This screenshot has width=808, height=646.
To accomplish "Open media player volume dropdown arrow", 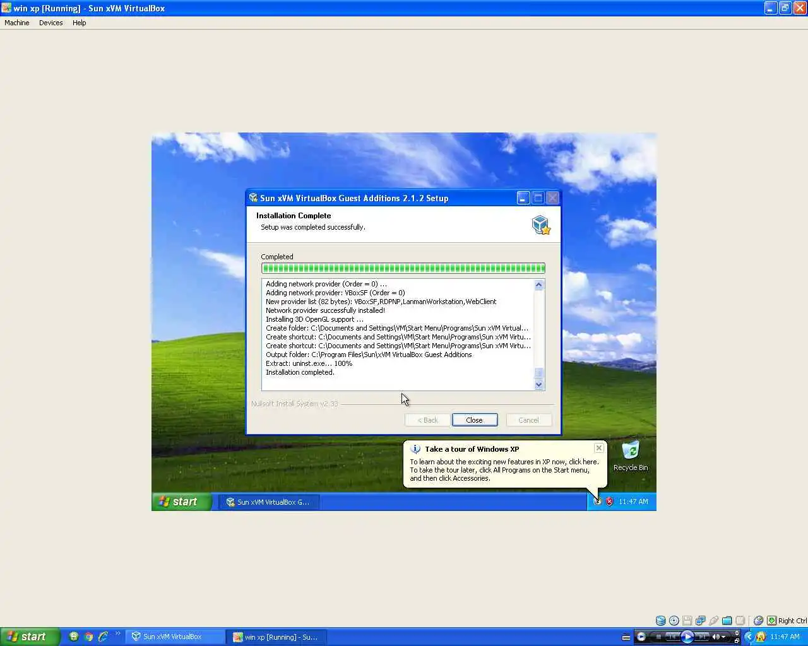I will 723,637.
